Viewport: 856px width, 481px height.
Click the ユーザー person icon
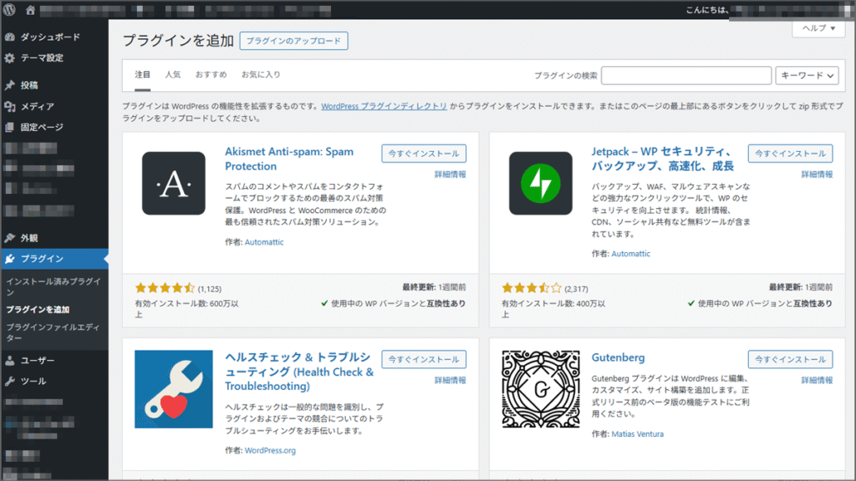pos(10,361)
